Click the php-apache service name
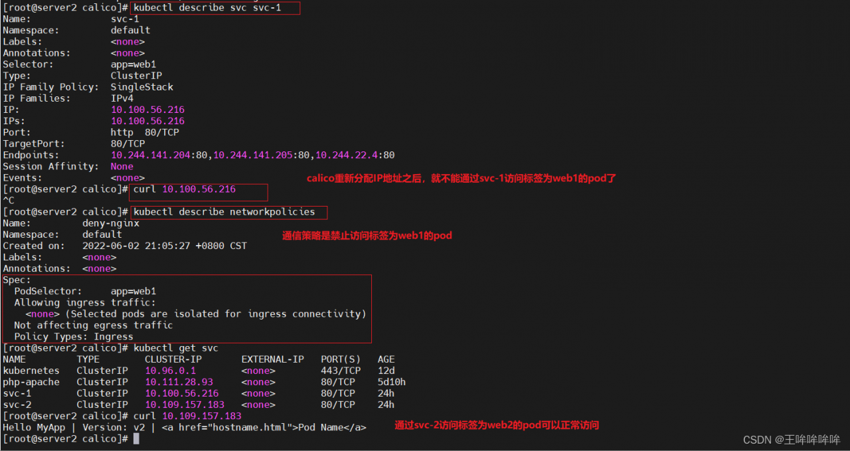Viewport: 850px width, 451px height. click(x=31, y=382)
